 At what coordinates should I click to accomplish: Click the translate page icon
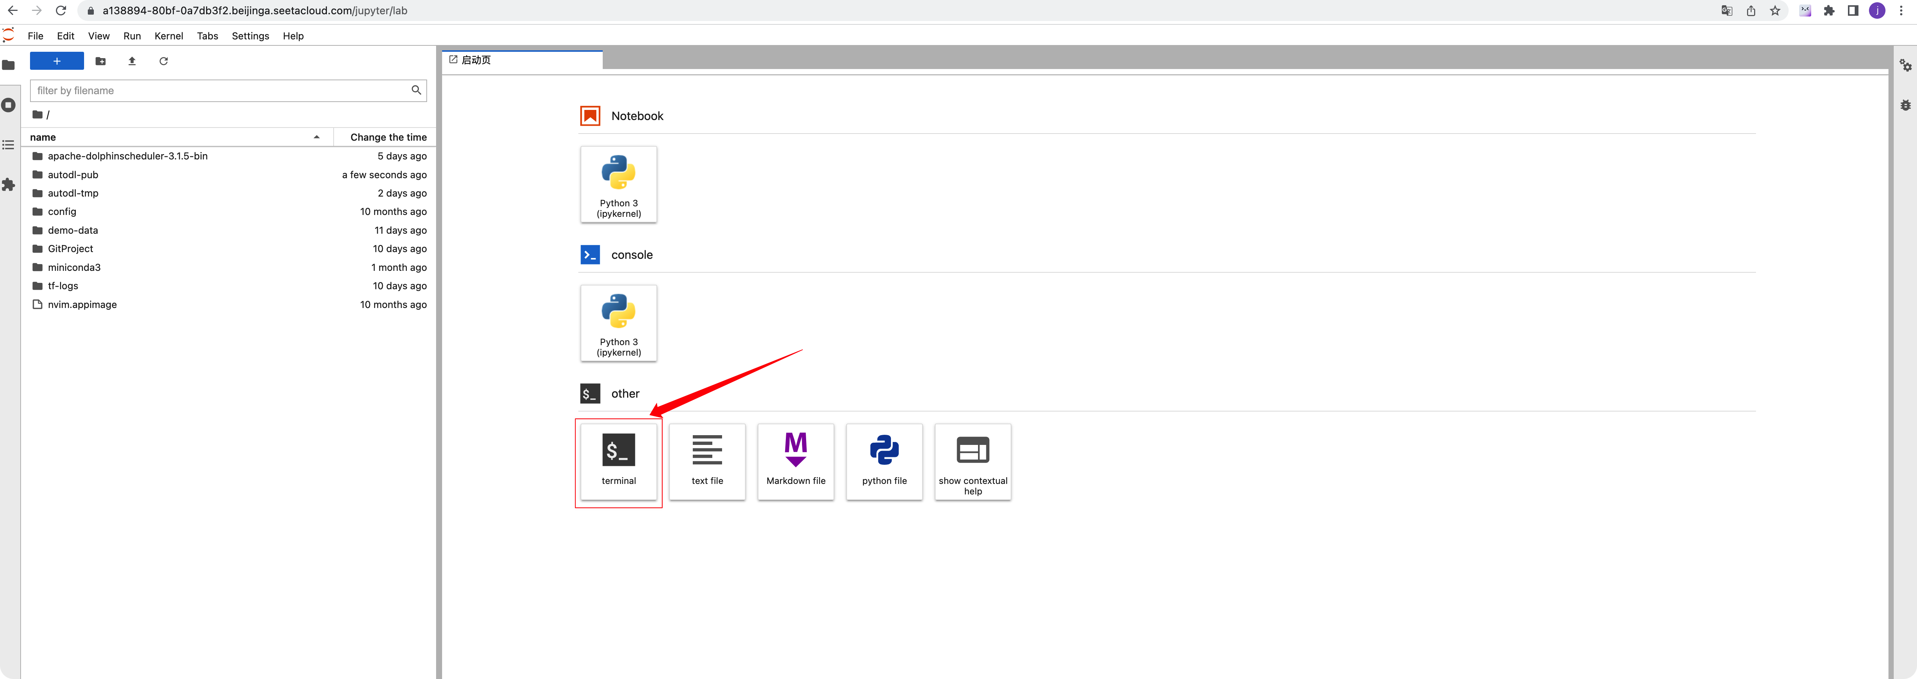click(x=1727, y=11)
